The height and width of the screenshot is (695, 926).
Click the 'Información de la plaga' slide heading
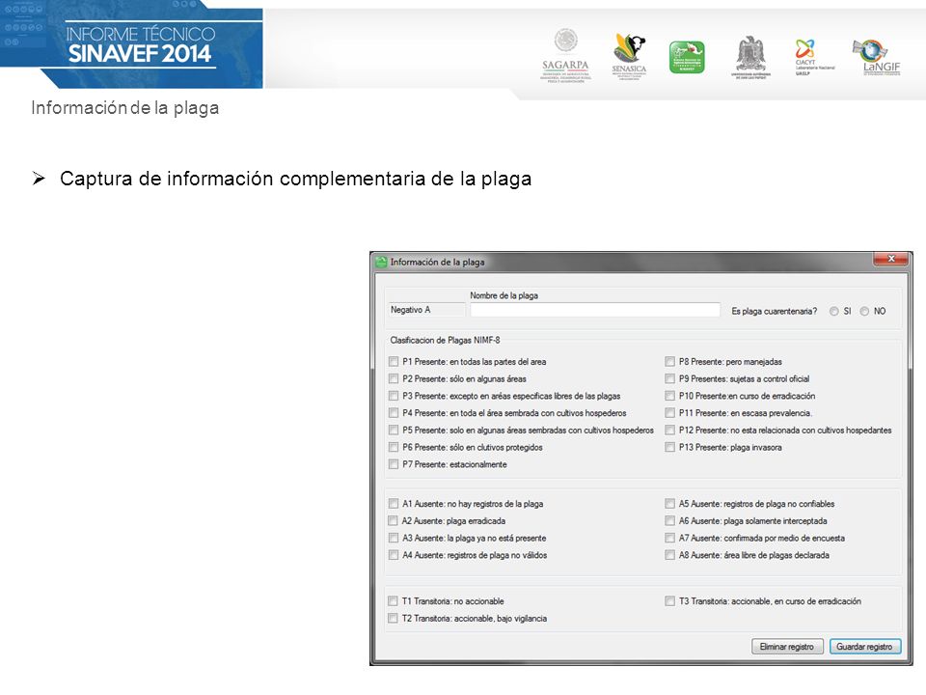(x=125, y=107)
